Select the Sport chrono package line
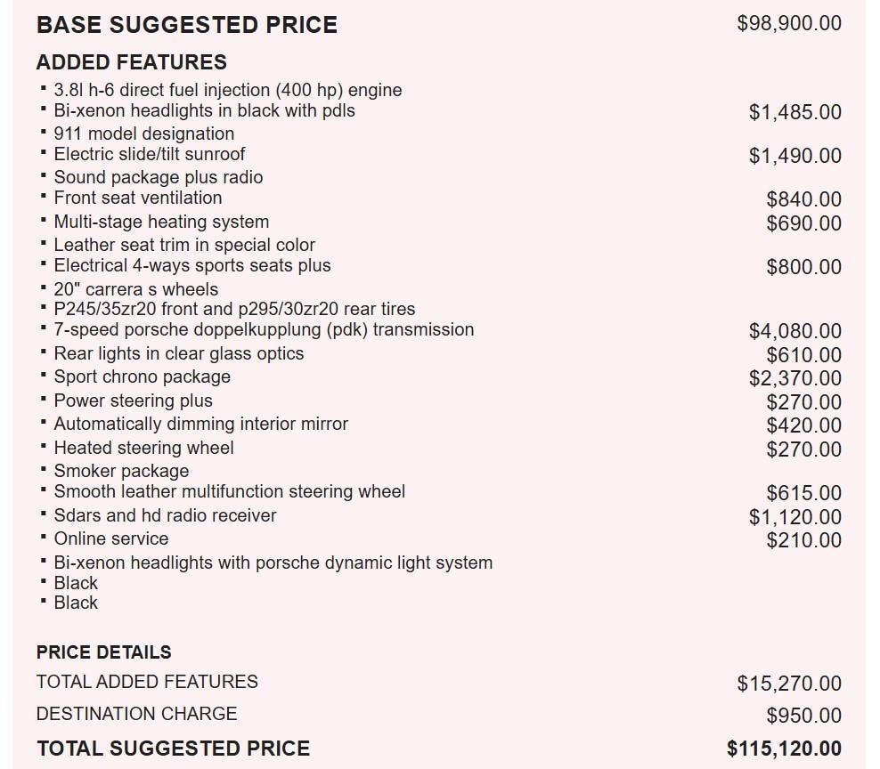Viewport: 880px width, 769px height. (x=142, y=376)
